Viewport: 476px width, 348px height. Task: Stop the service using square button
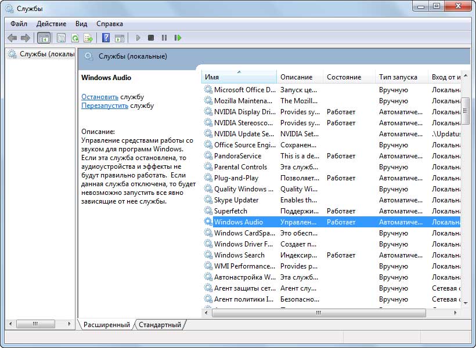pyautogui.click(x=151, y=38)
